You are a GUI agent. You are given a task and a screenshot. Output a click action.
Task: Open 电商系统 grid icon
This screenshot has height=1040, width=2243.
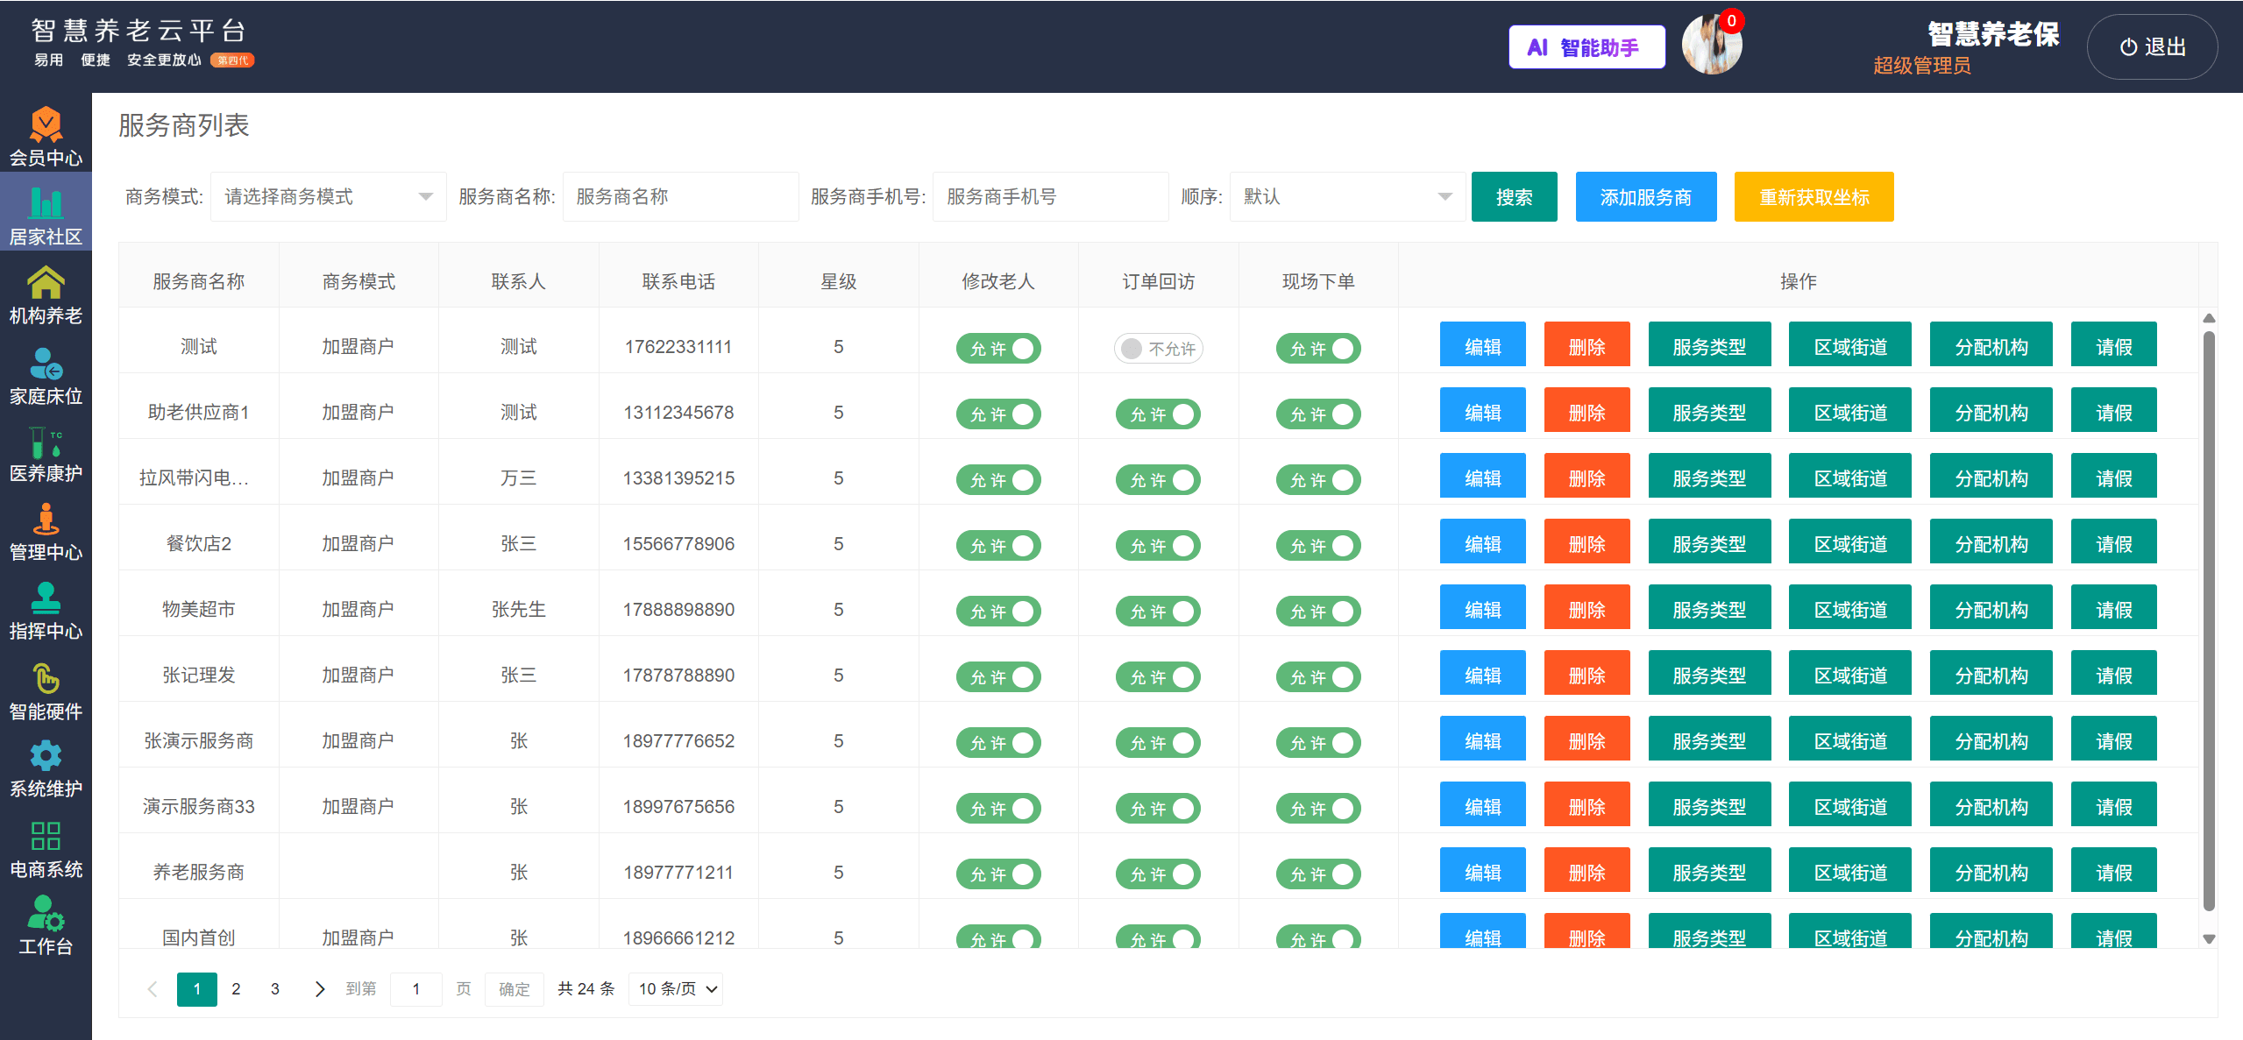click(x=46, y=836)
